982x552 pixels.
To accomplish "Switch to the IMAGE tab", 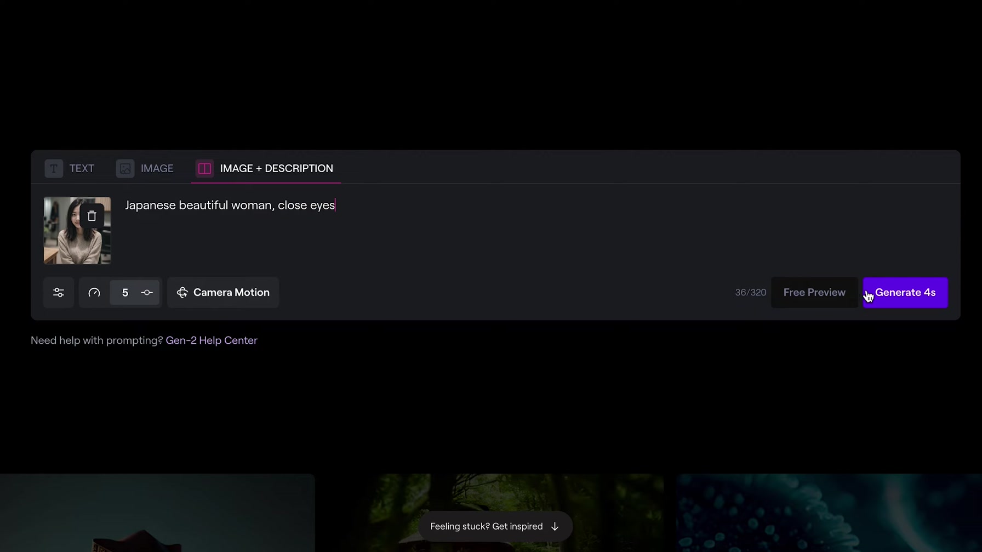I will click(145, 168).
